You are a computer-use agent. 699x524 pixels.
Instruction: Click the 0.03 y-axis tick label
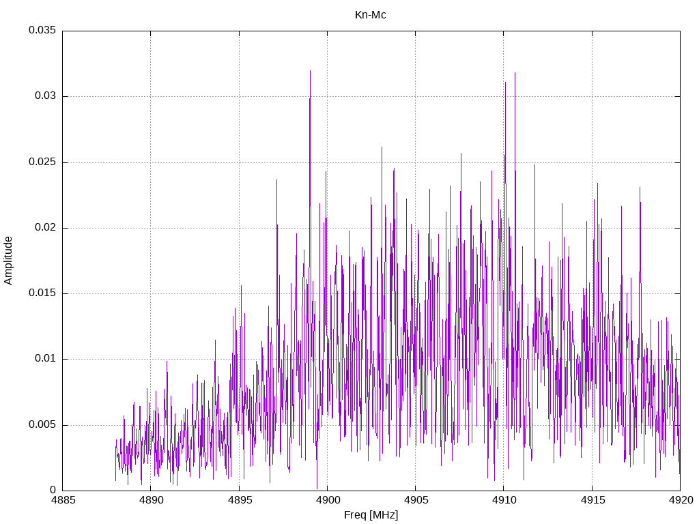pyautogui.click(x=46, y=96)
